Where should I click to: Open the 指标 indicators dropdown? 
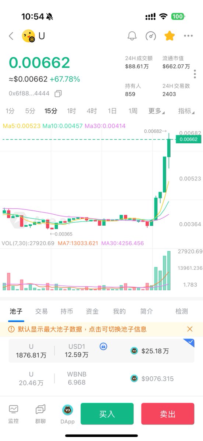tap(186, 111)
